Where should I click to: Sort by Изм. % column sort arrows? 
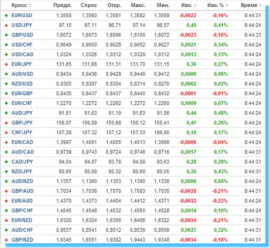(x=226, y=5)
